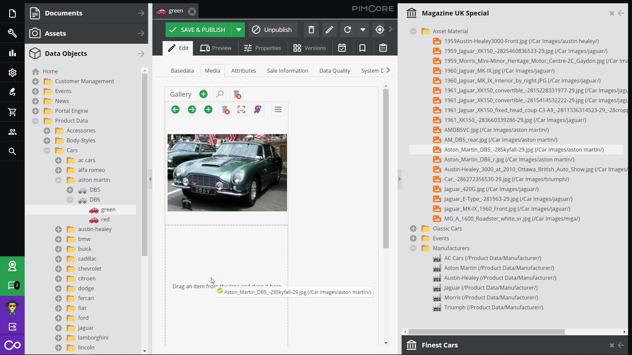Open the Preview tab
The width and height of the screenshot is (632, 355).
[216, 48]
